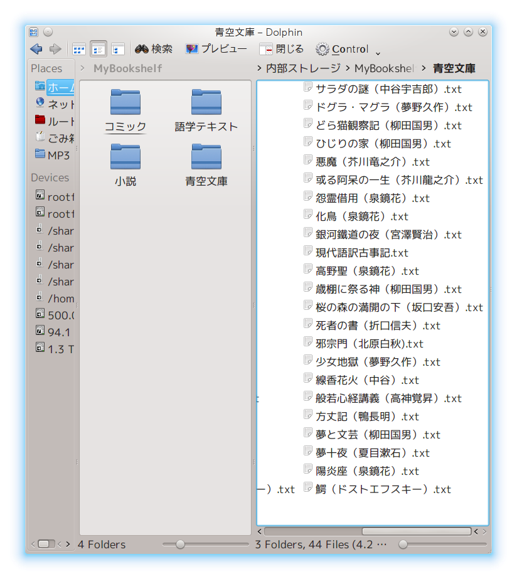Open the ネット network place

[x=55, y=104]
